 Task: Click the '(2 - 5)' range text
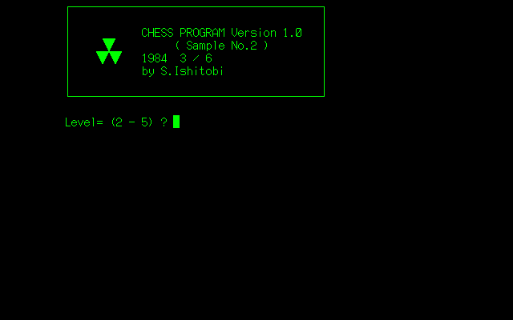tap(131, 122)
